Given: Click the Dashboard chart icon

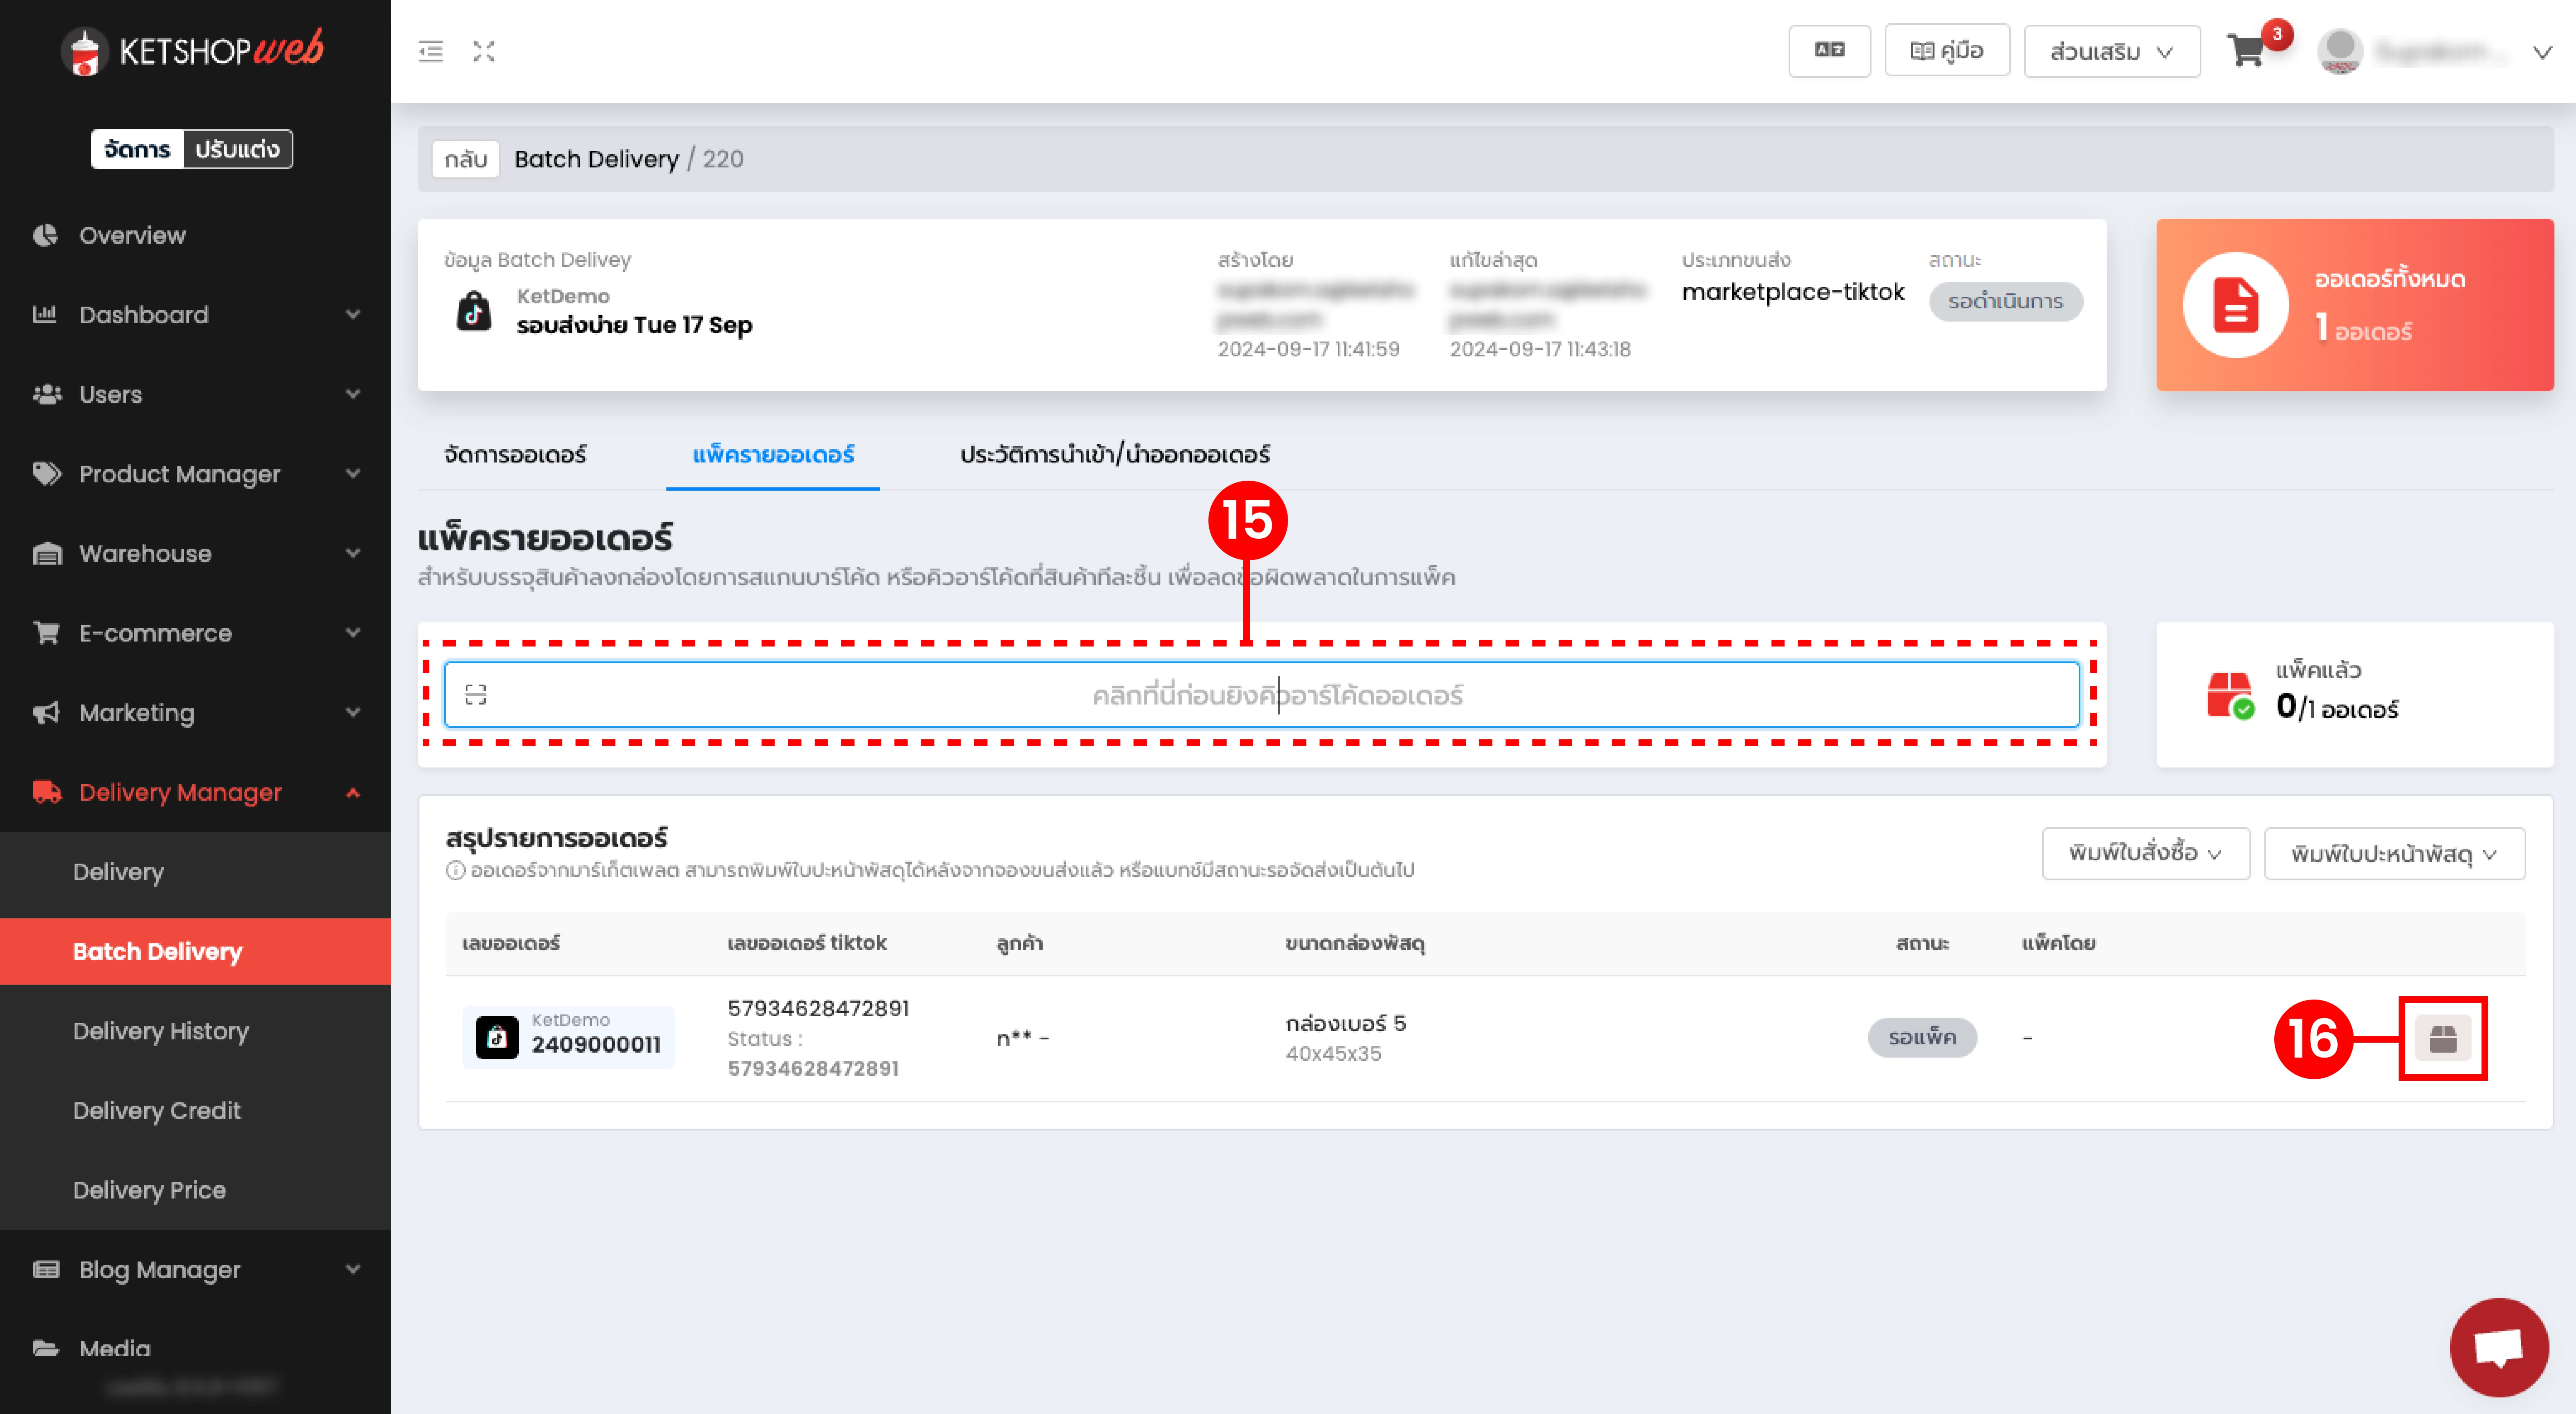Looking at the screenshot, I should [x=45, y=314].
